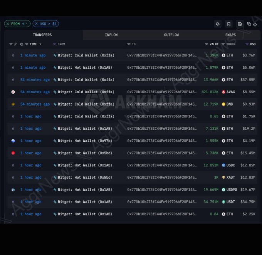The height and width of the screenshot is (255, 262).
Task: Open Hot Wallet sender in USDC row
Action: (x=85, y=165)
